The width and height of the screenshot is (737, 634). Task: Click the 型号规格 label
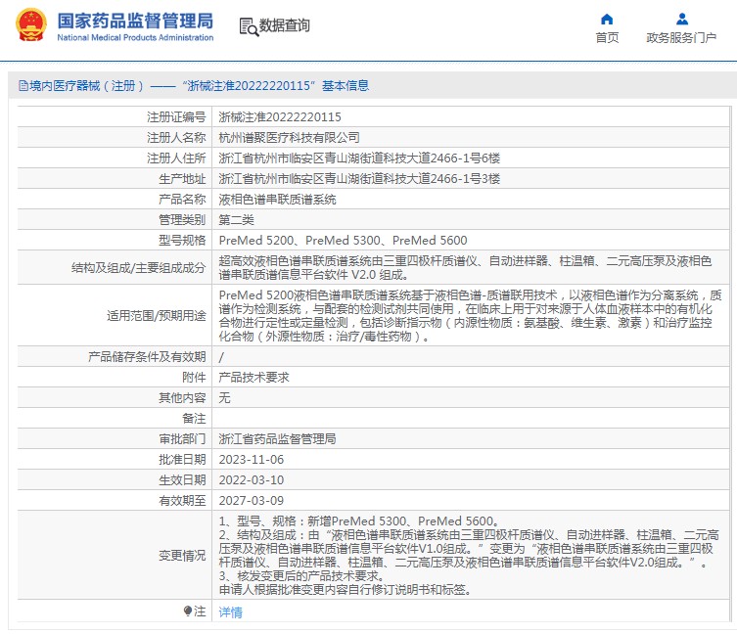coord(182,241)
